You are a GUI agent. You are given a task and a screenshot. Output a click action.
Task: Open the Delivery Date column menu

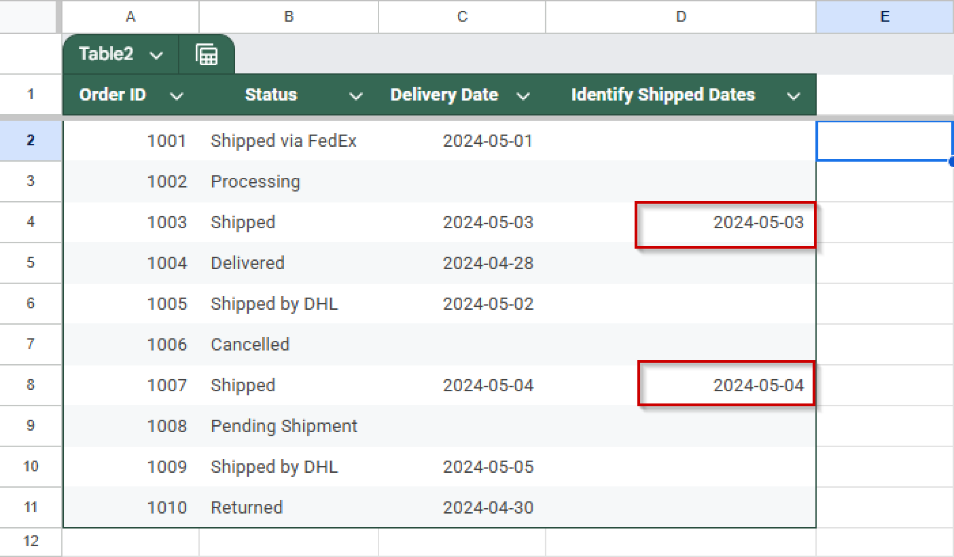click(524, 95)
